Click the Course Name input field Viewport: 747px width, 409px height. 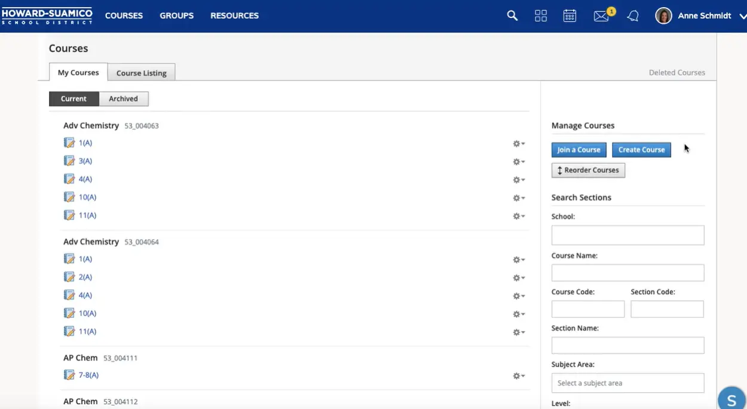(x=627, y=273)
